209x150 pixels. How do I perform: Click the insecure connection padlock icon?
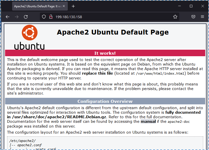pyautogui.click(x=51, y=17)
